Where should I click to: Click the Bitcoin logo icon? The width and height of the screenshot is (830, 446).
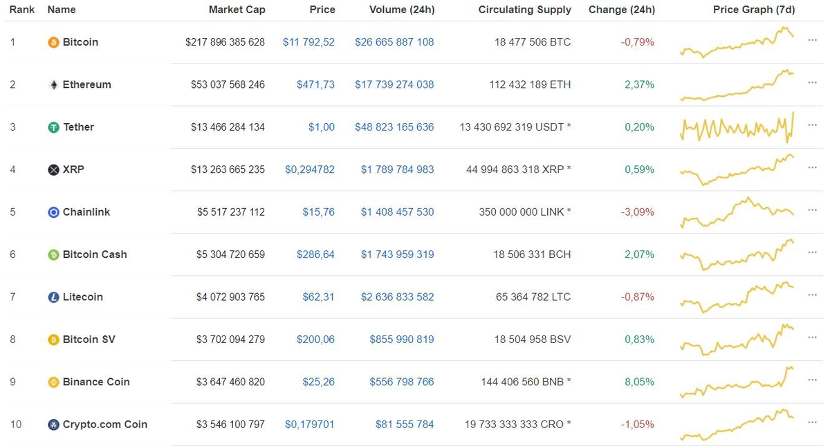53,42
